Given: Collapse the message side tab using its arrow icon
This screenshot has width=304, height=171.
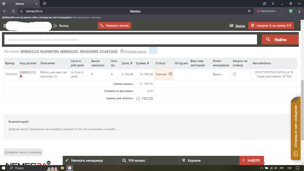Looking at the screenshot, I should [296, 154].
